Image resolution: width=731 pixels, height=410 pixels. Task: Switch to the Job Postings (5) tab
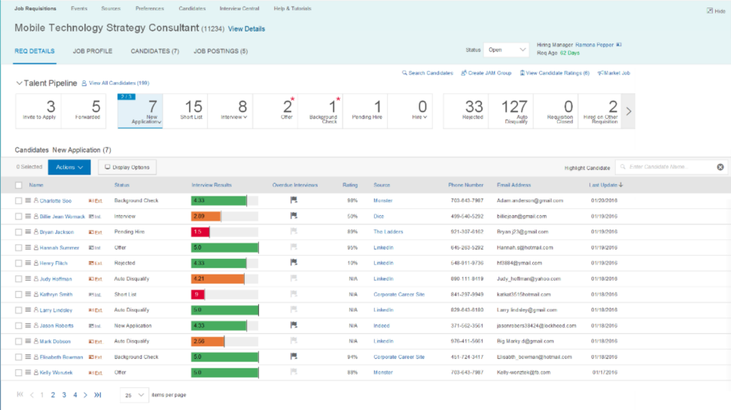click(221, 51)
